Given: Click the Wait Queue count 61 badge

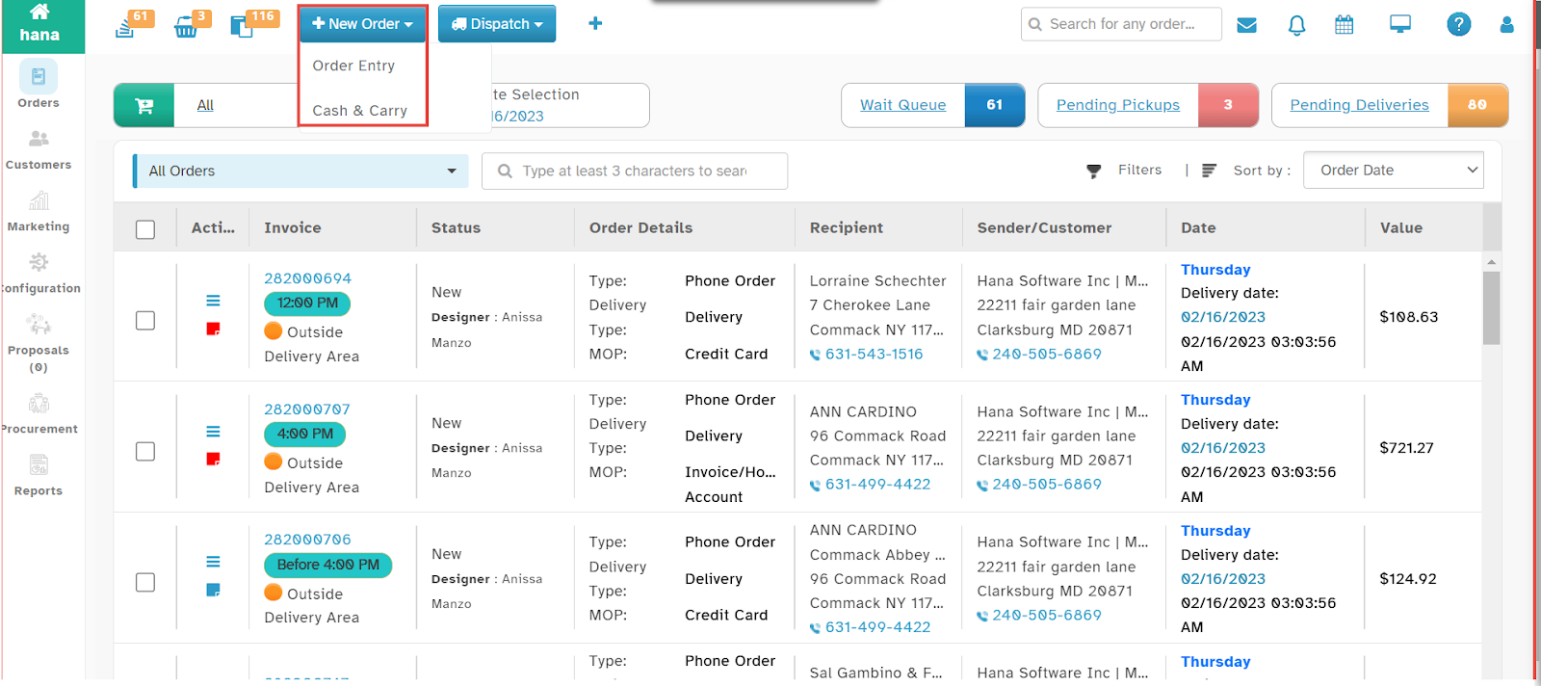Looking at the screenshot, I should (995, 105).
